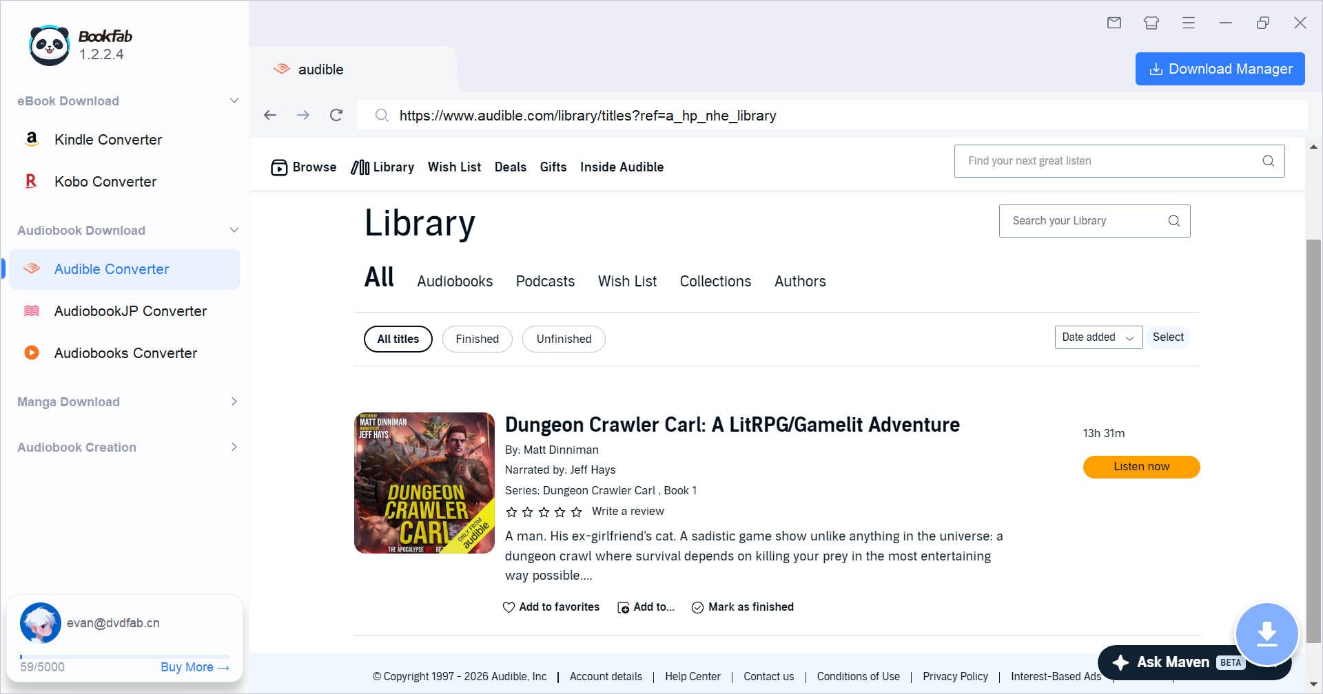The image size is (1323, 694).
Task: Type in the Search your Library field
Action: 1082,220
